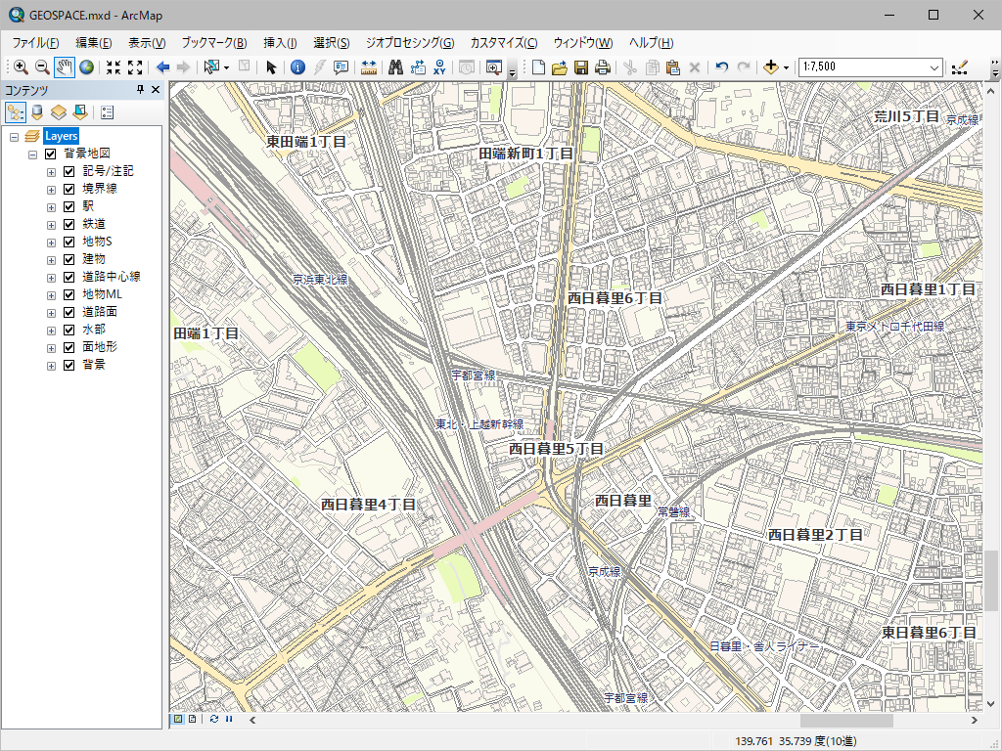
Task: Open the Create Viewer Window tool
Action: point(494,67)
